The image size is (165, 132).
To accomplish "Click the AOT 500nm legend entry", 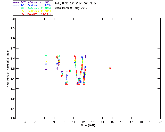I will coord(33,5).
